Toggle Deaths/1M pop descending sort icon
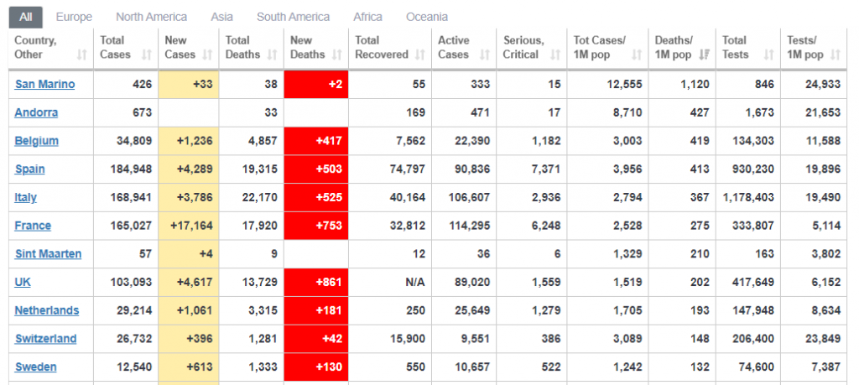Screen dimensions: 859x385 704,55
